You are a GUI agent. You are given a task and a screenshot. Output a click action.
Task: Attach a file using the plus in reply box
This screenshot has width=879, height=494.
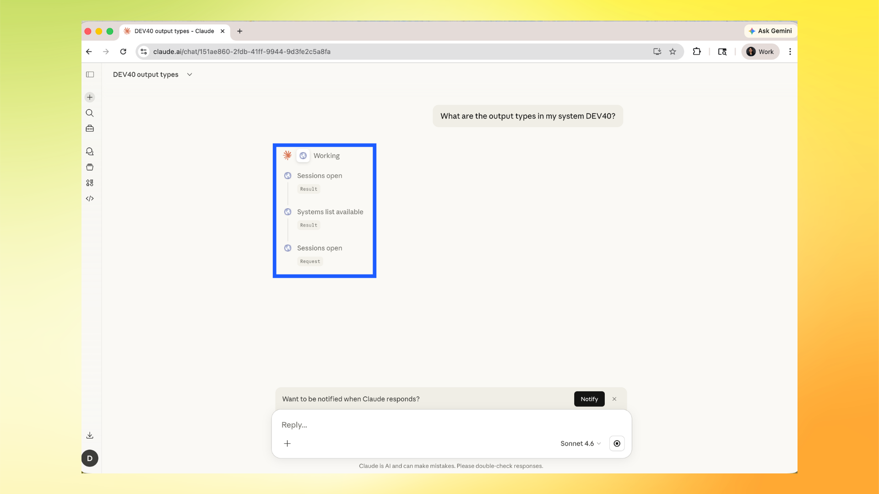288,443
